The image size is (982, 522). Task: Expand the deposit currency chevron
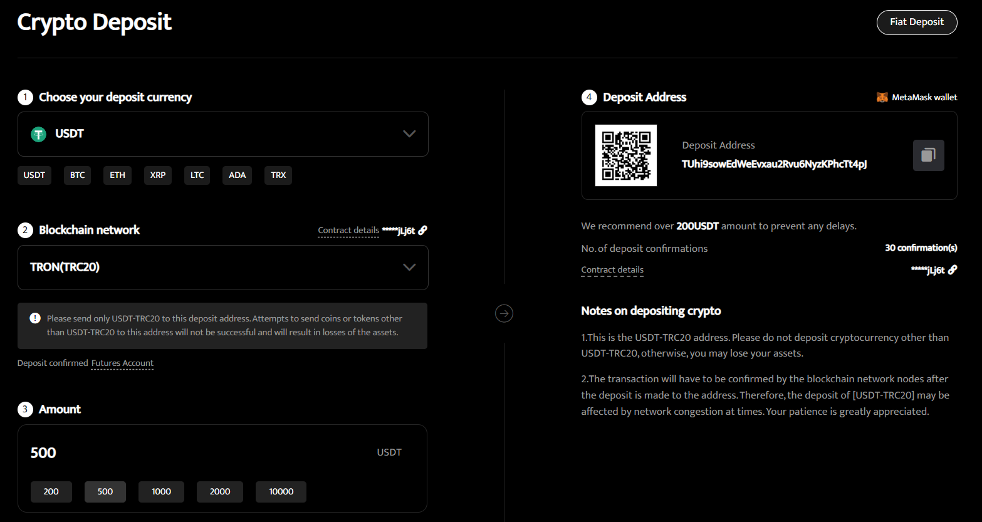(409, 134)
